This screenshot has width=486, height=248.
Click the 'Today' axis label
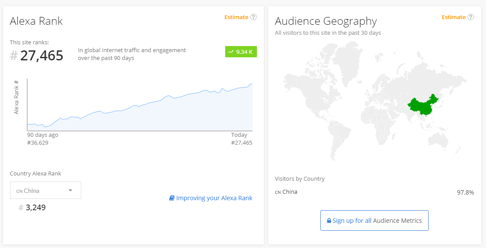239,135
